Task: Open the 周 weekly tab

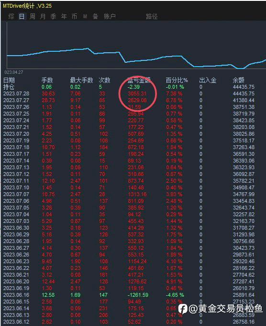Action: pos(33,16)
